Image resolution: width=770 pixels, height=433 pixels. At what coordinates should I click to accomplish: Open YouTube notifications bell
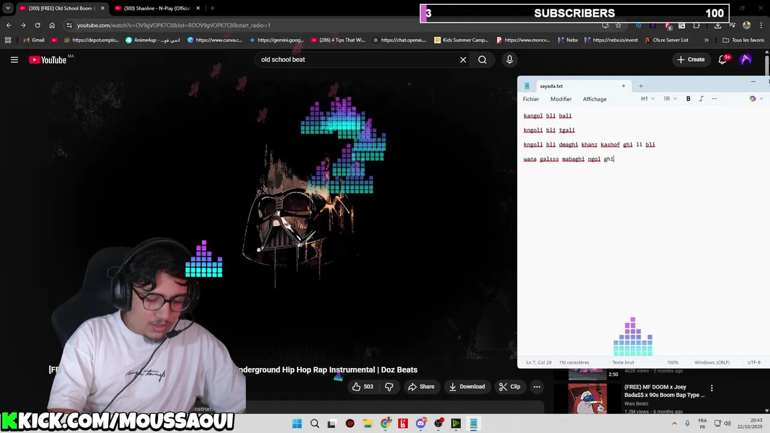723,60
